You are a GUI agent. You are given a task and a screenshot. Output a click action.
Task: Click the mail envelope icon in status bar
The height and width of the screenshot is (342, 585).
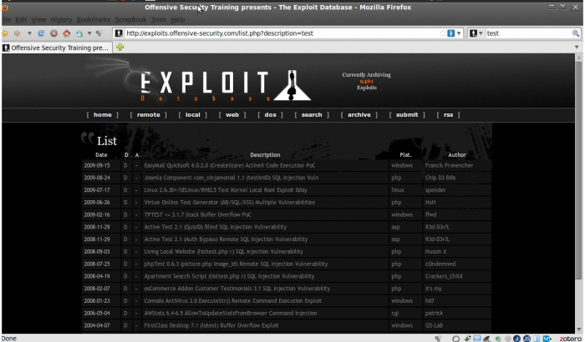click(477, 339)
